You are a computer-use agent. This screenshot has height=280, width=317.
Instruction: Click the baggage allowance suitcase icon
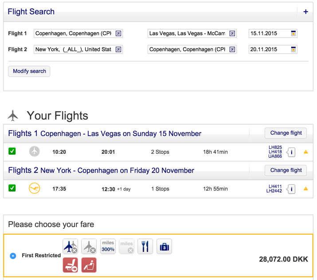pos(164,246)
